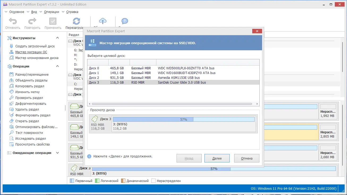
Task: Click the Оптимизировать файлову… icon
Action: point(11,127)
